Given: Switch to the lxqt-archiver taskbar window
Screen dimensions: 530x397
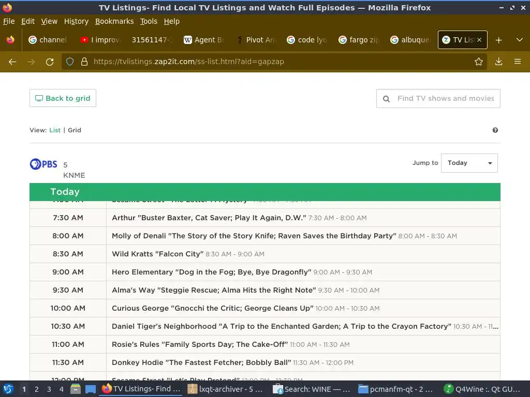Looking at the screenshot, I should point(225,389).
